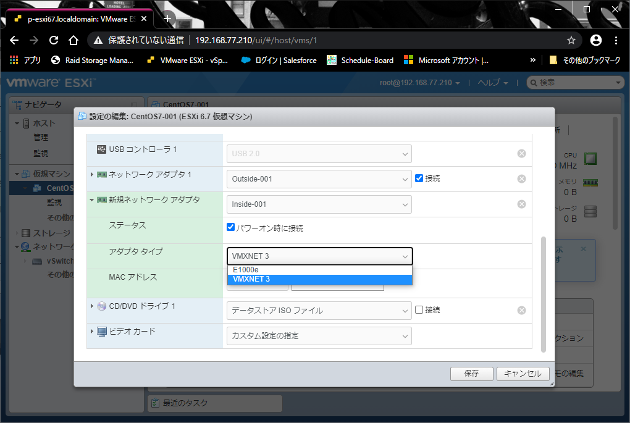Open the Outside-001 network dropdown
The image size is (630, 423).
coord(319,178)
